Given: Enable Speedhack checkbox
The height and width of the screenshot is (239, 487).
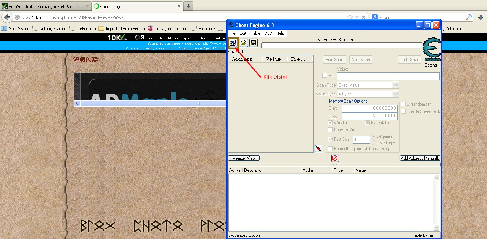Looking at the screenshot, I should click(403, 111).
